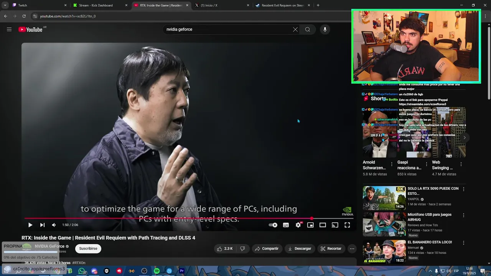This screenshot has height=276, width=491.
Task: Change ESP input language in tray
Action: point(456,271)
